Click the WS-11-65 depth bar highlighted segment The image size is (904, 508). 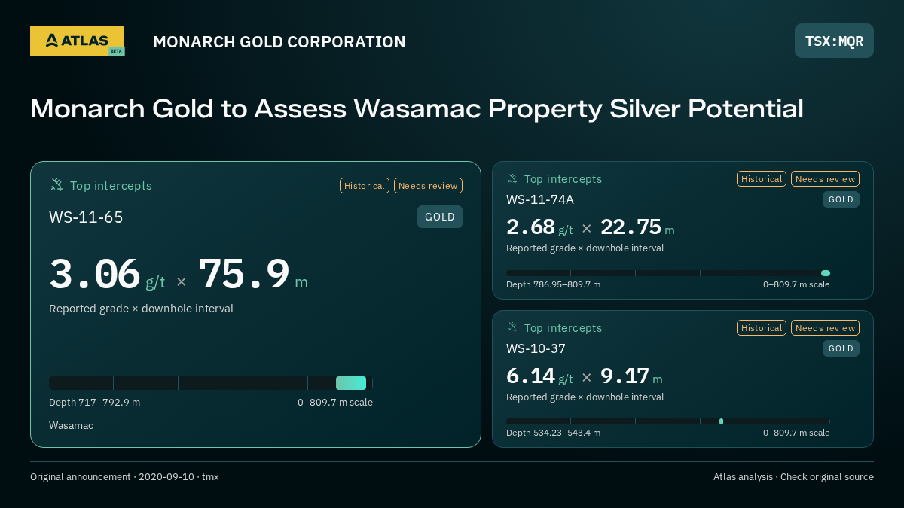click(x=351, y=383)
